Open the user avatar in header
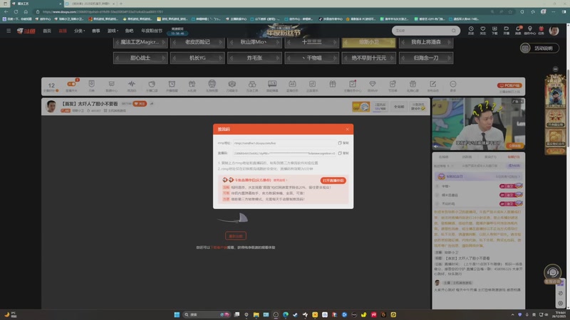This screenshot has width=570, height=320. [554, 31]
